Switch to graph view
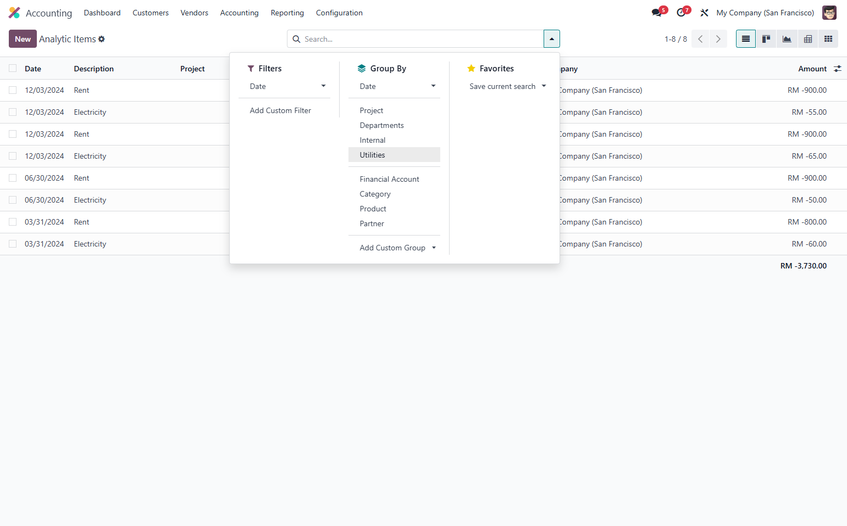This screenshot has width=847, height=526. pos(787,39)
